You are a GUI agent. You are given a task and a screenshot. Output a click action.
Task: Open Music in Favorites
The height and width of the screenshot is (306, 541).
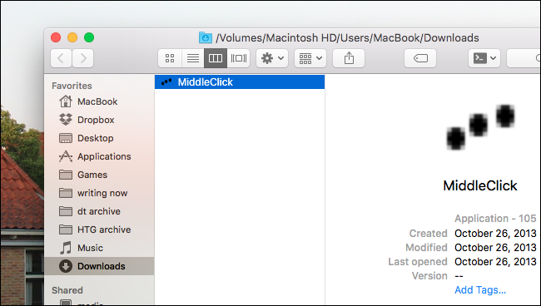pyautogui.click(x=90, y=248)
